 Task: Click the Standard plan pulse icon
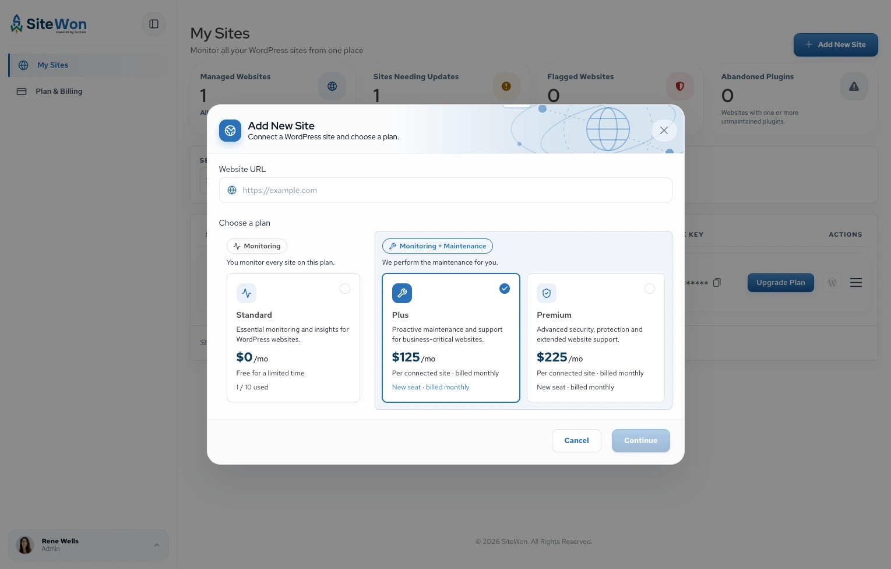[x=246, y=293]
